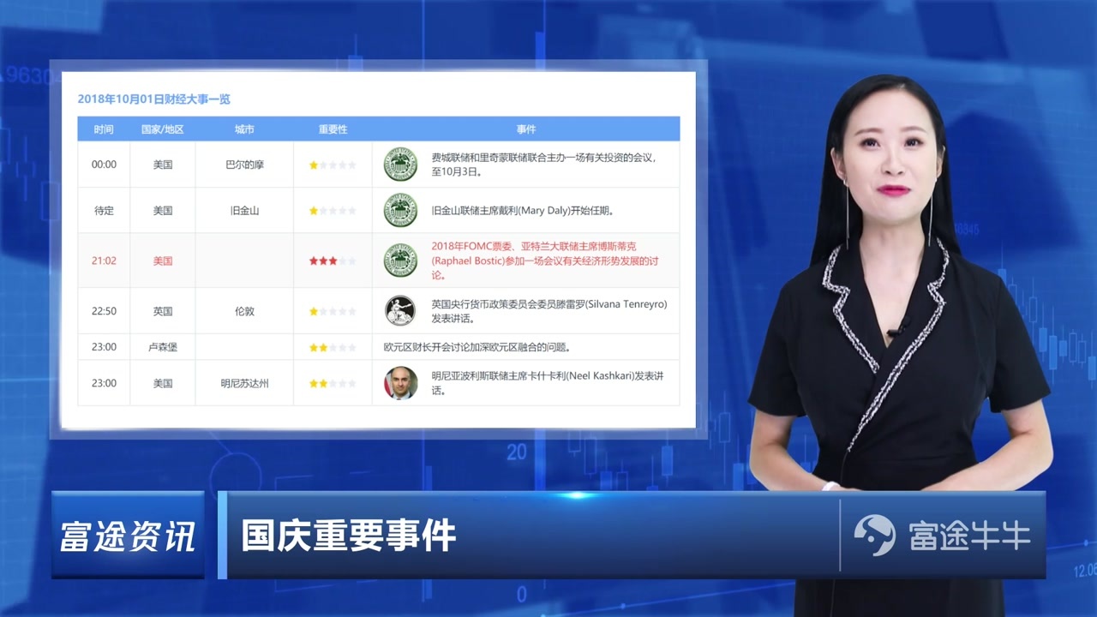Click the 旧金山 city cell

[x=244, y=210]
